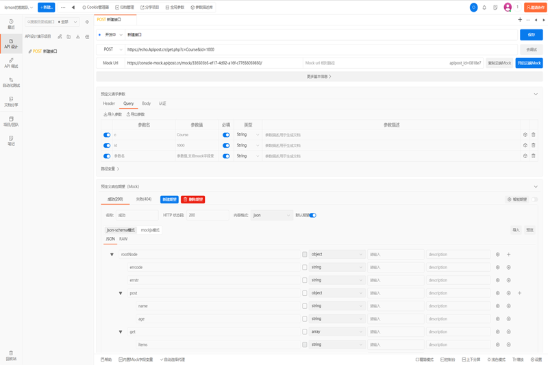Open the 自动化测试 sidebar section
This screenshot has height=365, width=548.
[x=11, y=82]
